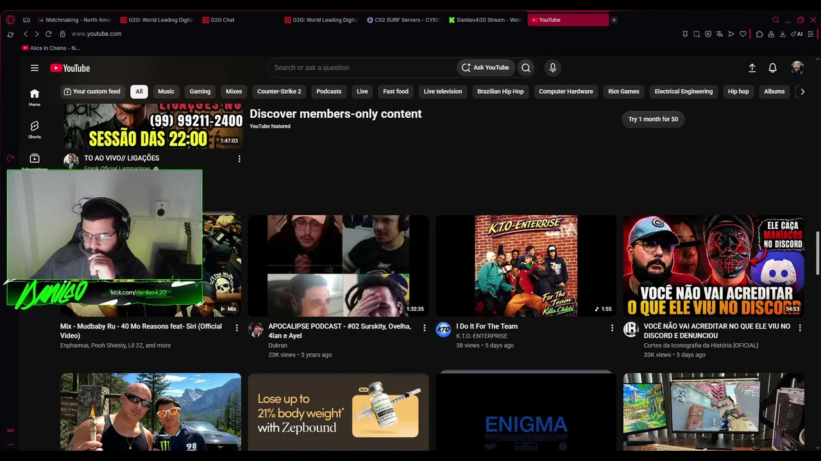The width and height of the screenshot is (821, 461).
Task: Click the Your custom feed button
Action: pyautogui.click(x=92, y=92)
